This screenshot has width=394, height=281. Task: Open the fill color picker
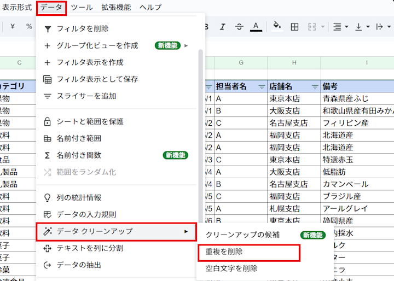coord(277,27)
